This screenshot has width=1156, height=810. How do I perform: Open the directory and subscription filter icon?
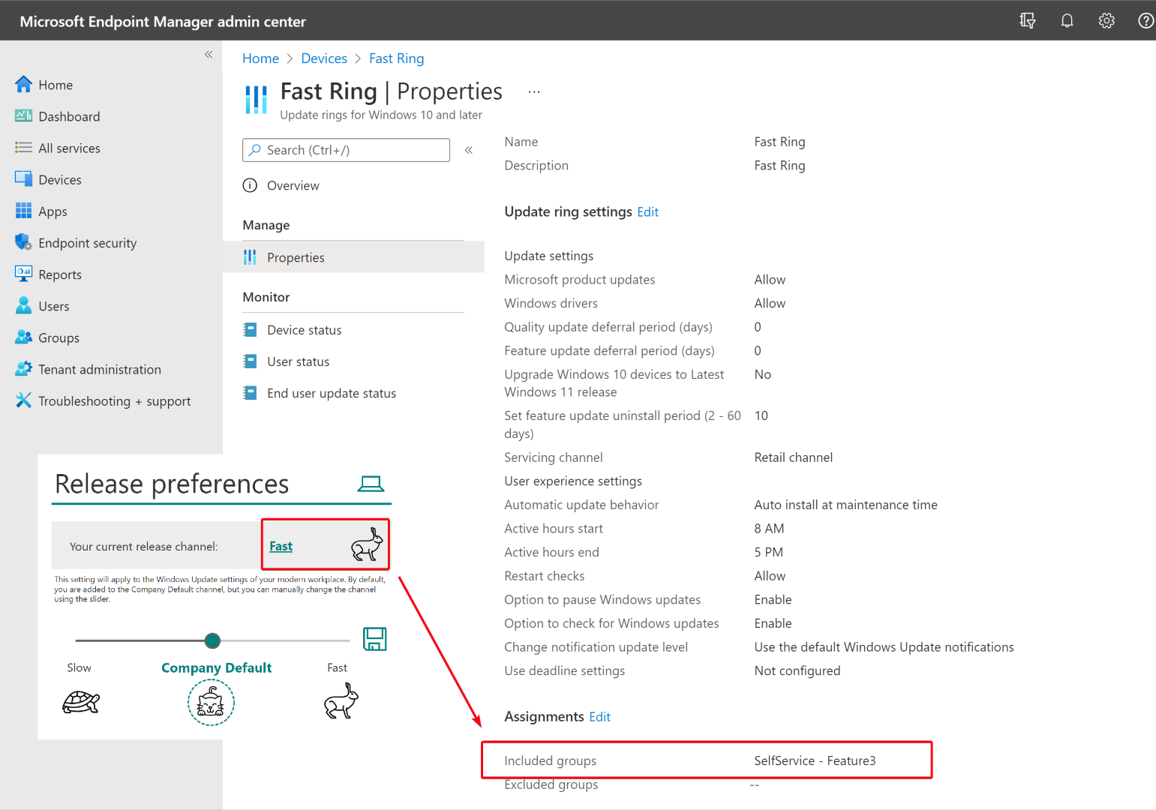(1028, 21)
